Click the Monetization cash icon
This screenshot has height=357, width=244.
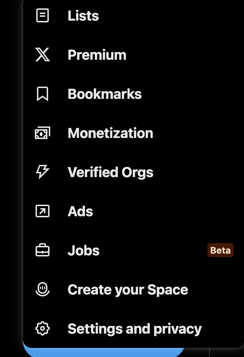click(43, 133)
